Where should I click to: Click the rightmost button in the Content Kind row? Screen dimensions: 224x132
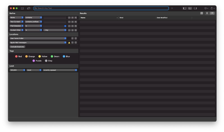pos(76,30)
